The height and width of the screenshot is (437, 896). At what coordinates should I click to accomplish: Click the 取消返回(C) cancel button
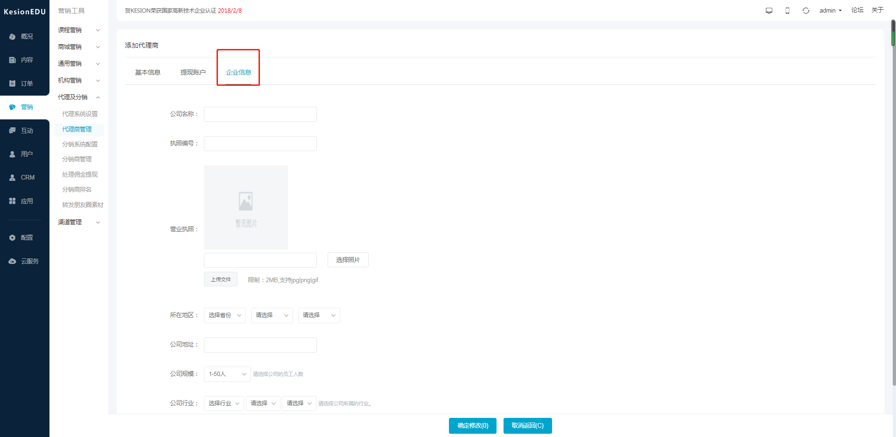pyautogui.click(x=528, y=426)
